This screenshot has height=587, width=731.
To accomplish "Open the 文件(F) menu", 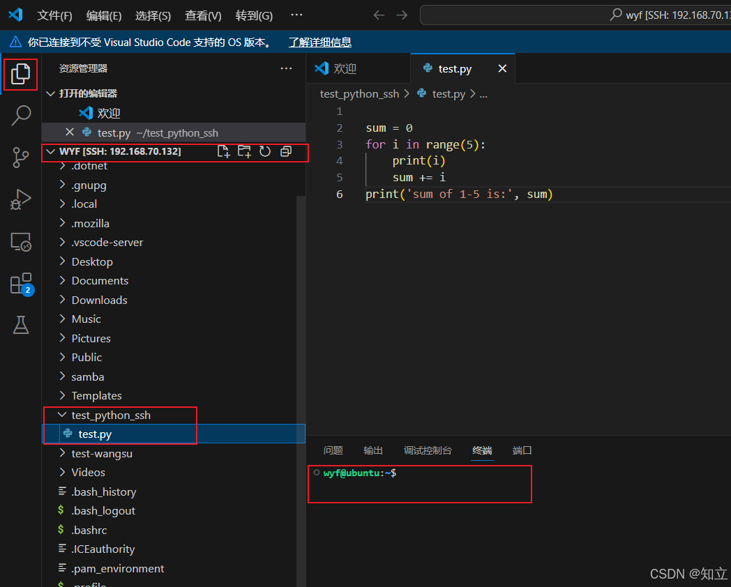I will click(54, 15).
